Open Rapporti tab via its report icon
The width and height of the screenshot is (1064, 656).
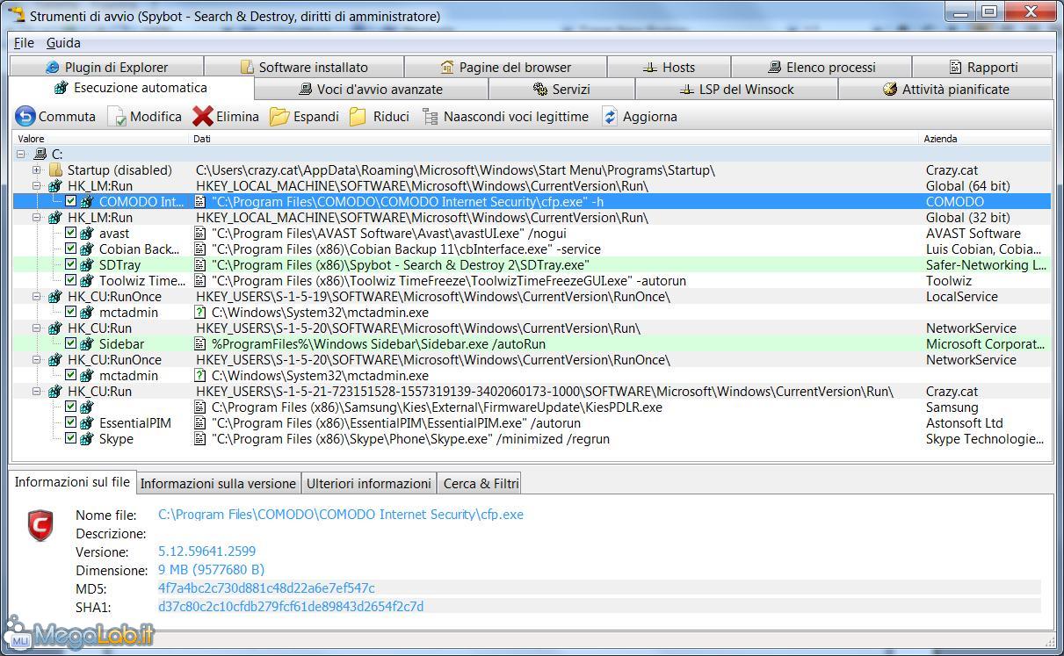point(956,67)
